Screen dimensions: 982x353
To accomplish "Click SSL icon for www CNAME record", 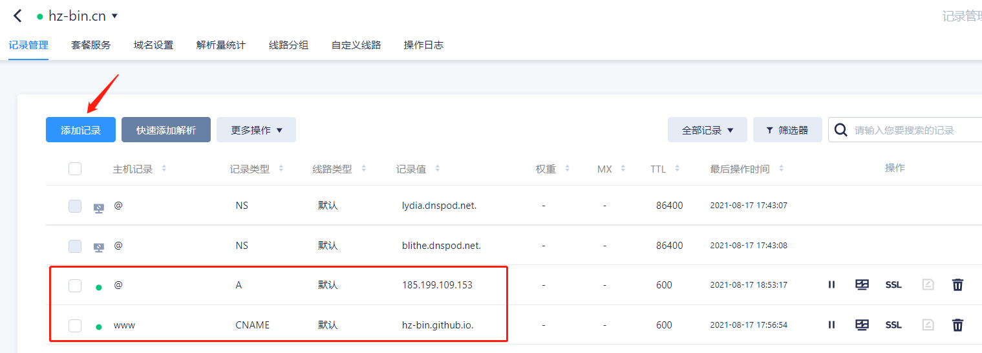I will click(893, 325).
